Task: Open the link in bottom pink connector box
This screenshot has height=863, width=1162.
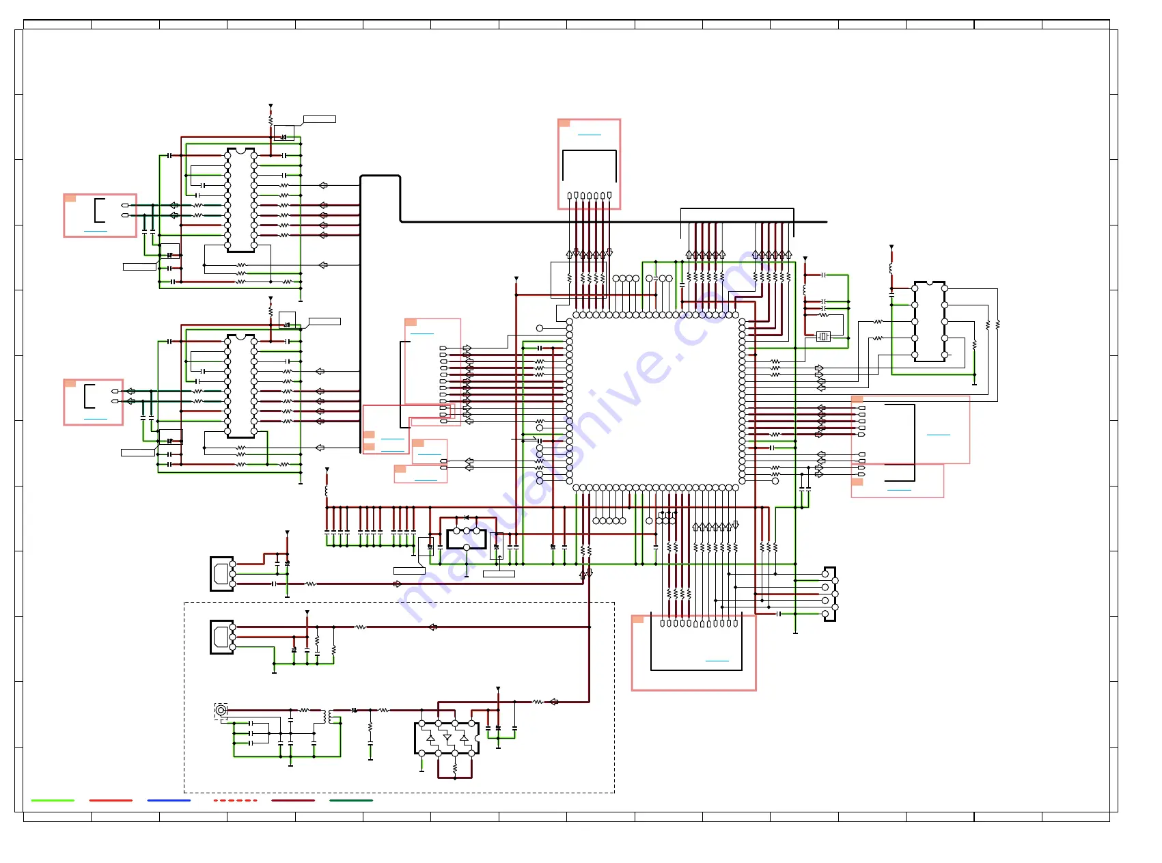Action: (717, 661)
